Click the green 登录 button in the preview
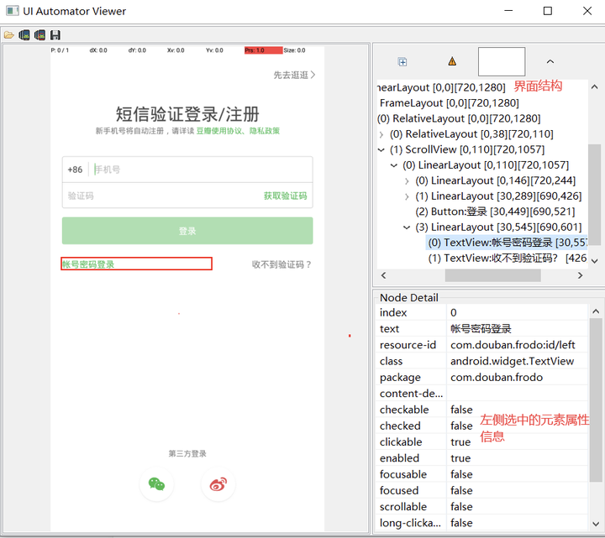 (187, 231)
